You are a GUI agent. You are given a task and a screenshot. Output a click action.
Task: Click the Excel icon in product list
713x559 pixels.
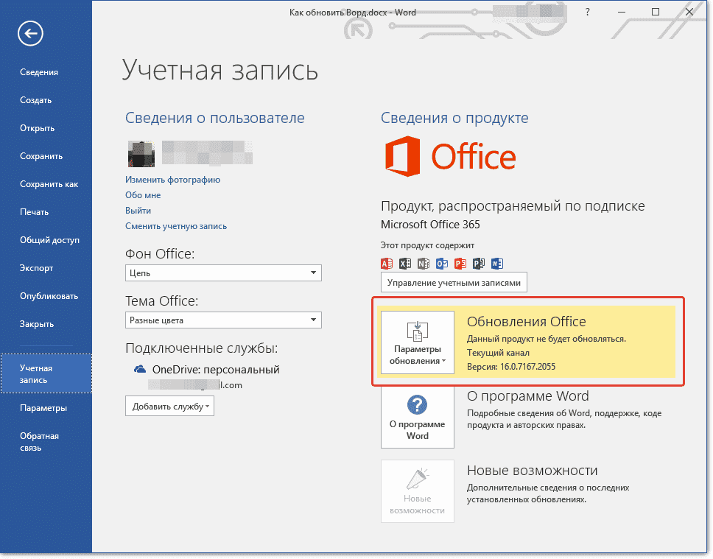point(405,264)
